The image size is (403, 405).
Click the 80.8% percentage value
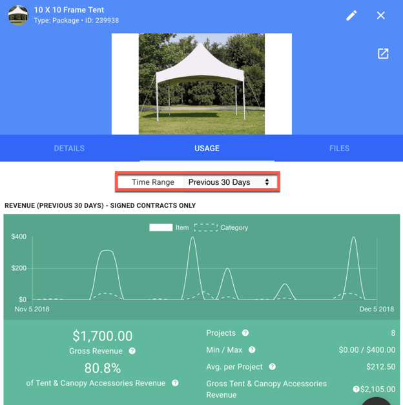(103, 368)
